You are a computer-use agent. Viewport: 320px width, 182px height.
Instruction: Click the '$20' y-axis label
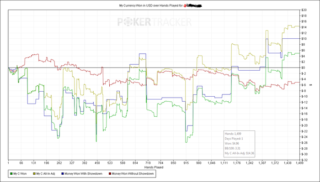304,10
